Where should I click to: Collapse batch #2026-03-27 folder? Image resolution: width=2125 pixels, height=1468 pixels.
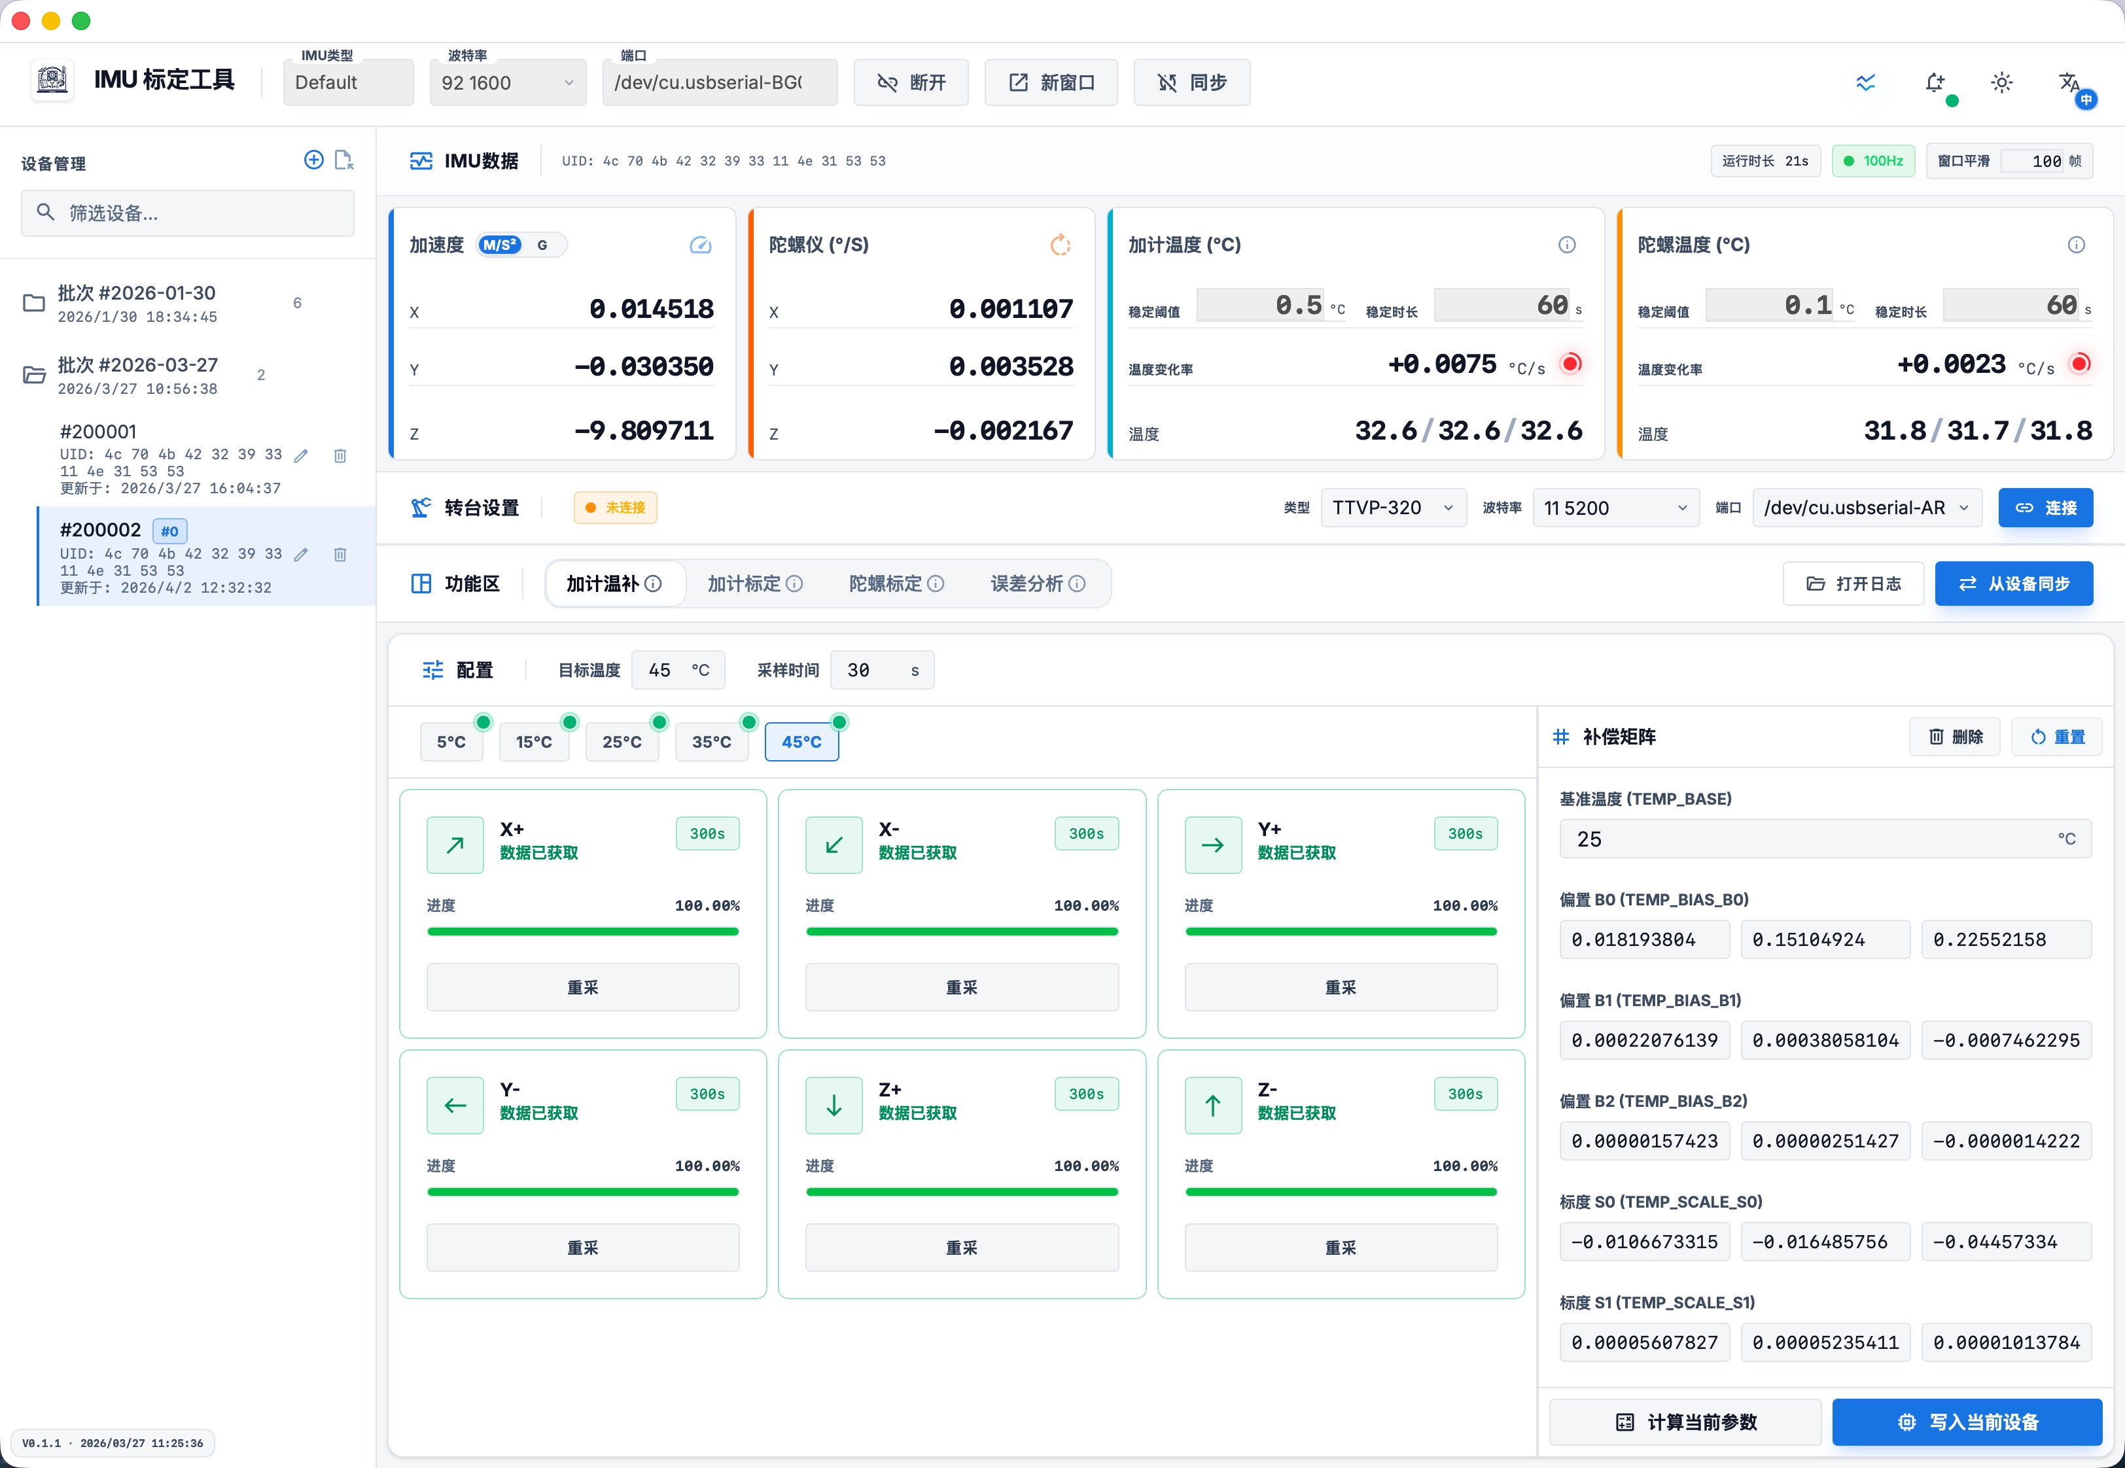click(34, 374)
